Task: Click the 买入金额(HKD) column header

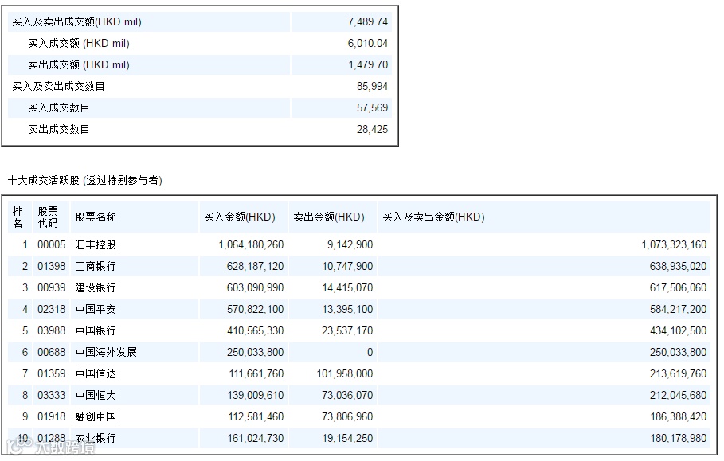Action: pyautogui.click(x=240, y=217)
